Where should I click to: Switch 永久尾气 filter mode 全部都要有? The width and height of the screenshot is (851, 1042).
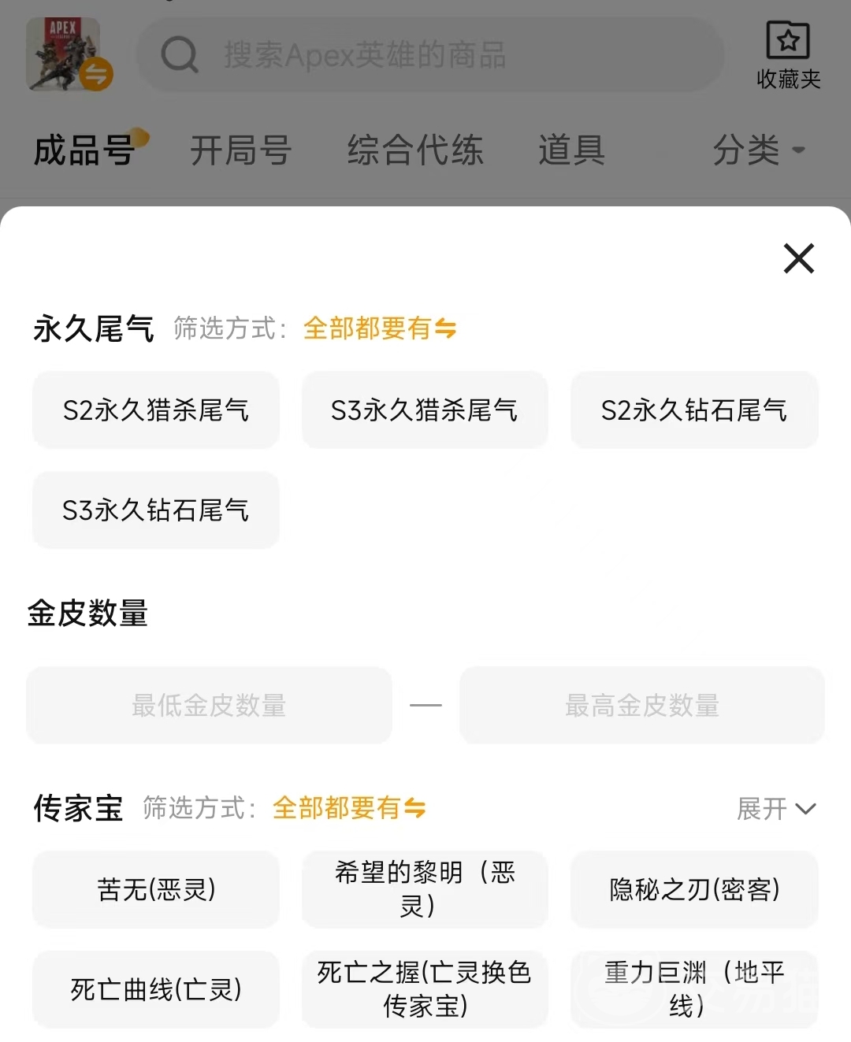pos(380,328)
